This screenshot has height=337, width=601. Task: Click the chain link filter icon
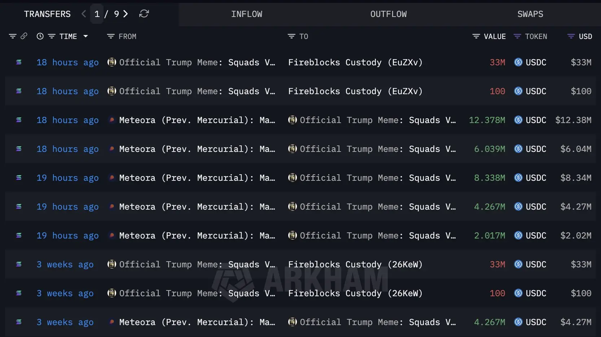coord(24,36)
